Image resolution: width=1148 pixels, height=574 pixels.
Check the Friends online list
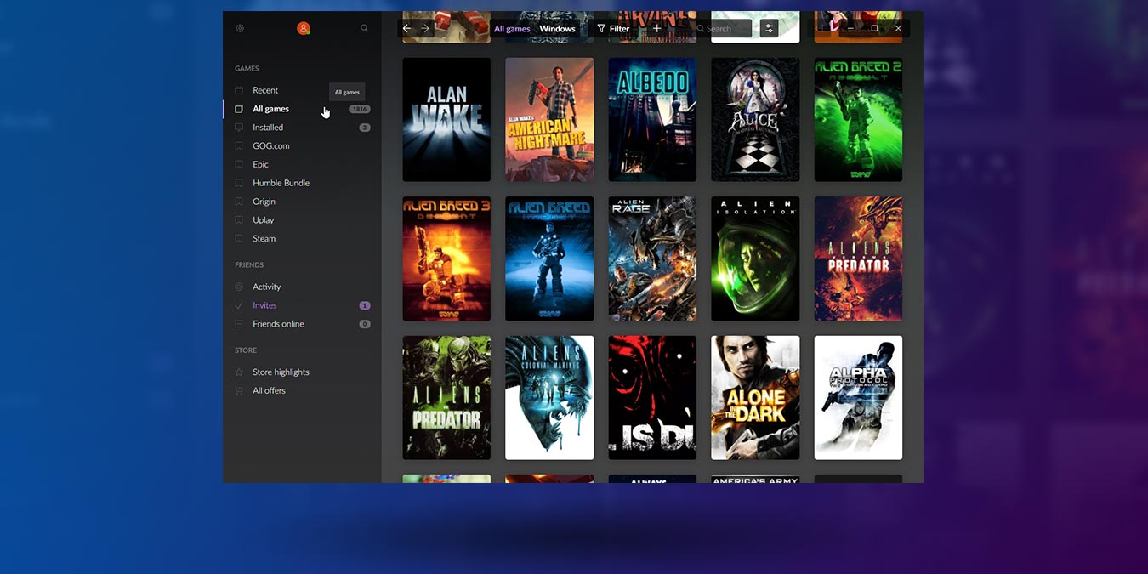[277, 323]
